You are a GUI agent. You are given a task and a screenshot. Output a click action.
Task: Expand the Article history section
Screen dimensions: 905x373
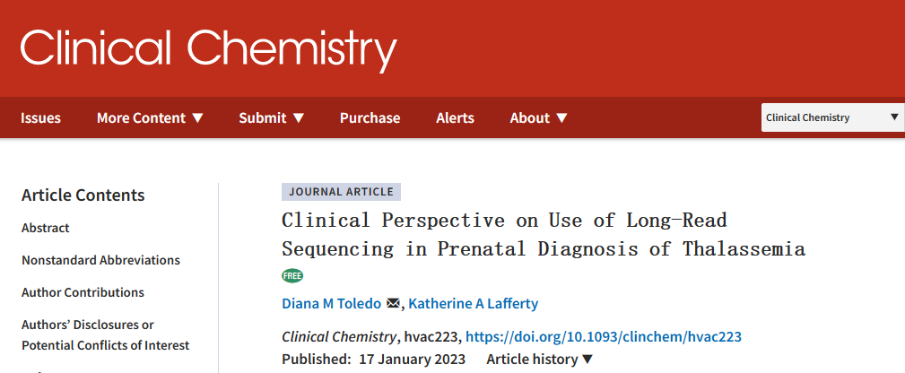[x=539, y=360]
